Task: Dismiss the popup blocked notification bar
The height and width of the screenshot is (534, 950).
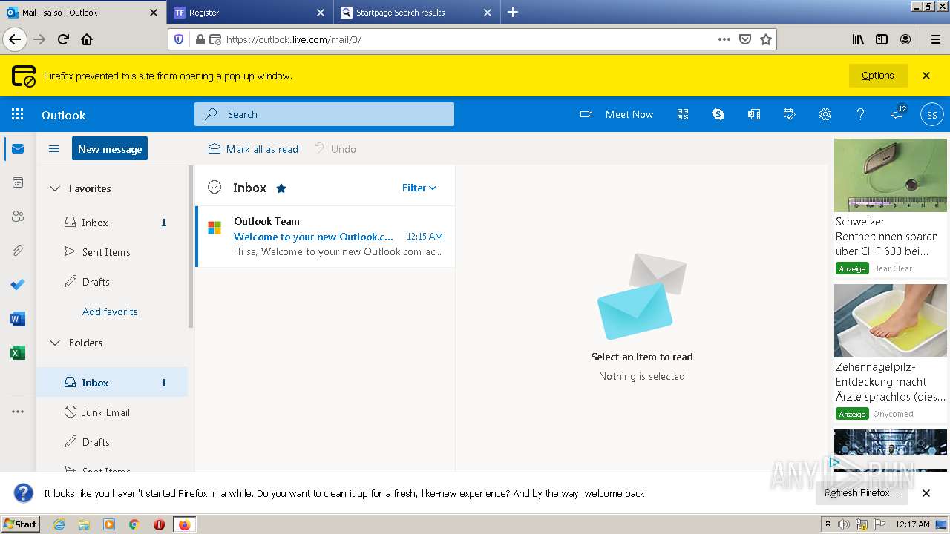Action: click(926, 76)
